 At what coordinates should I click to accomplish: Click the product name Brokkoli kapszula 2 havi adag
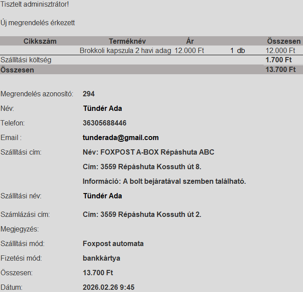click(x=125, y=51)
